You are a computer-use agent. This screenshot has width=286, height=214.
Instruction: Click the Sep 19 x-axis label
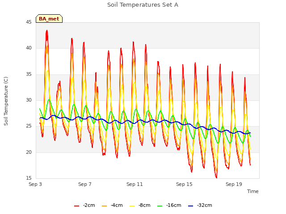234,184
